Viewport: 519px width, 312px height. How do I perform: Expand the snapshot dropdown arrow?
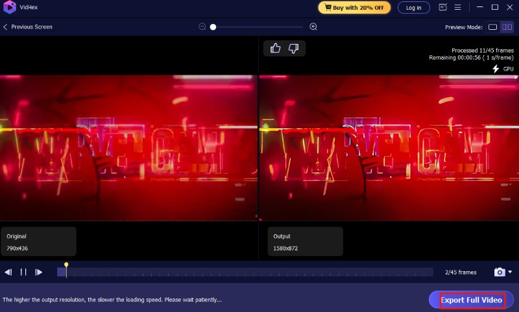(511, 272)
